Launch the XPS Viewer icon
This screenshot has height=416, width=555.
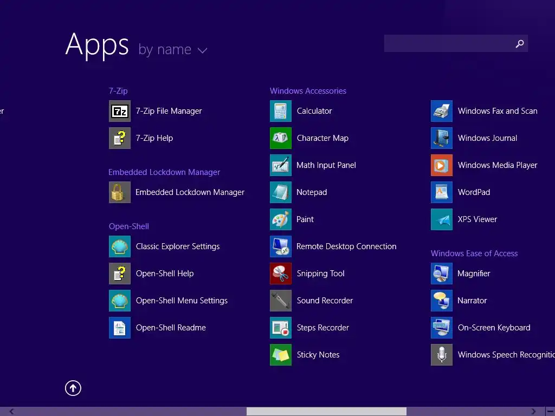pyautogui.click(x=442, y=219)
